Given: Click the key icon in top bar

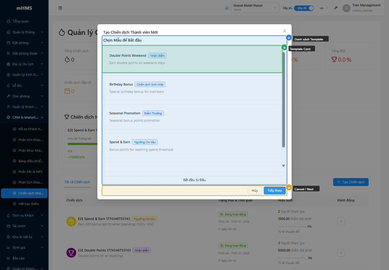Looking at the screenshot, I should pyautogui.click(x=336, y=8).
